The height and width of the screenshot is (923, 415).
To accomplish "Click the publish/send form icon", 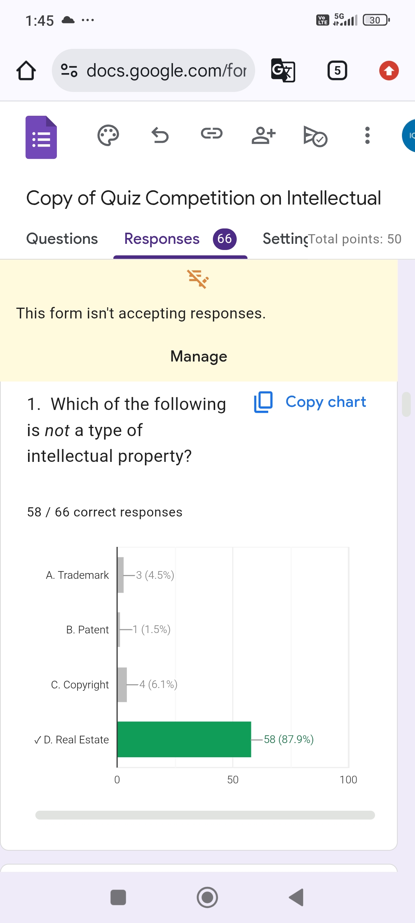I will pos(315,136).
